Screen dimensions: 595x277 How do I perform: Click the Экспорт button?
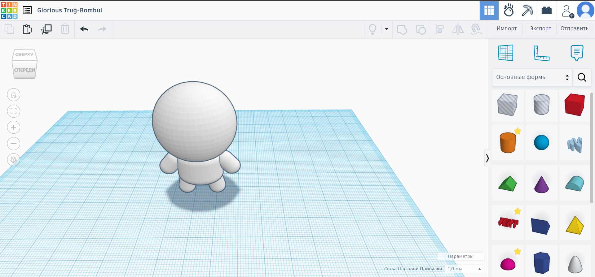[540, 29]
